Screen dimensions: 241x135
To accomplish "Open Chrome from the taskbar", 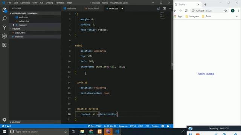I will [91, 132].
